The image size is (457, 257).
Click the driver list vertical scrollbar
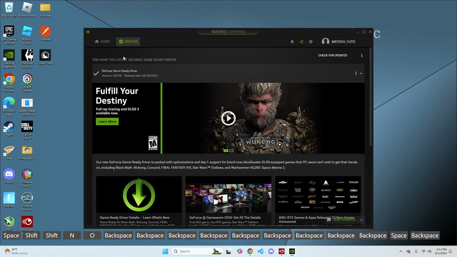(371, 96)
